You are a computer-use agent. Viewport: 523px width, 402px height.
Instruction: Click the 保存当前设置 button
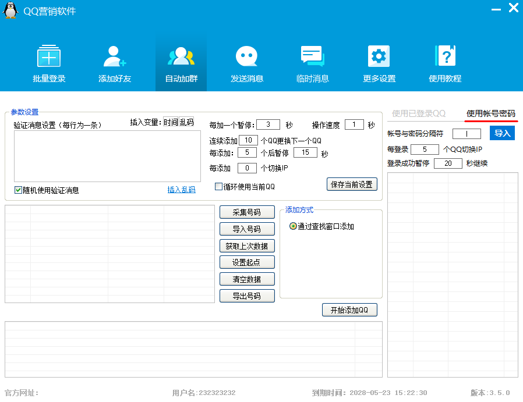(352, 184)
